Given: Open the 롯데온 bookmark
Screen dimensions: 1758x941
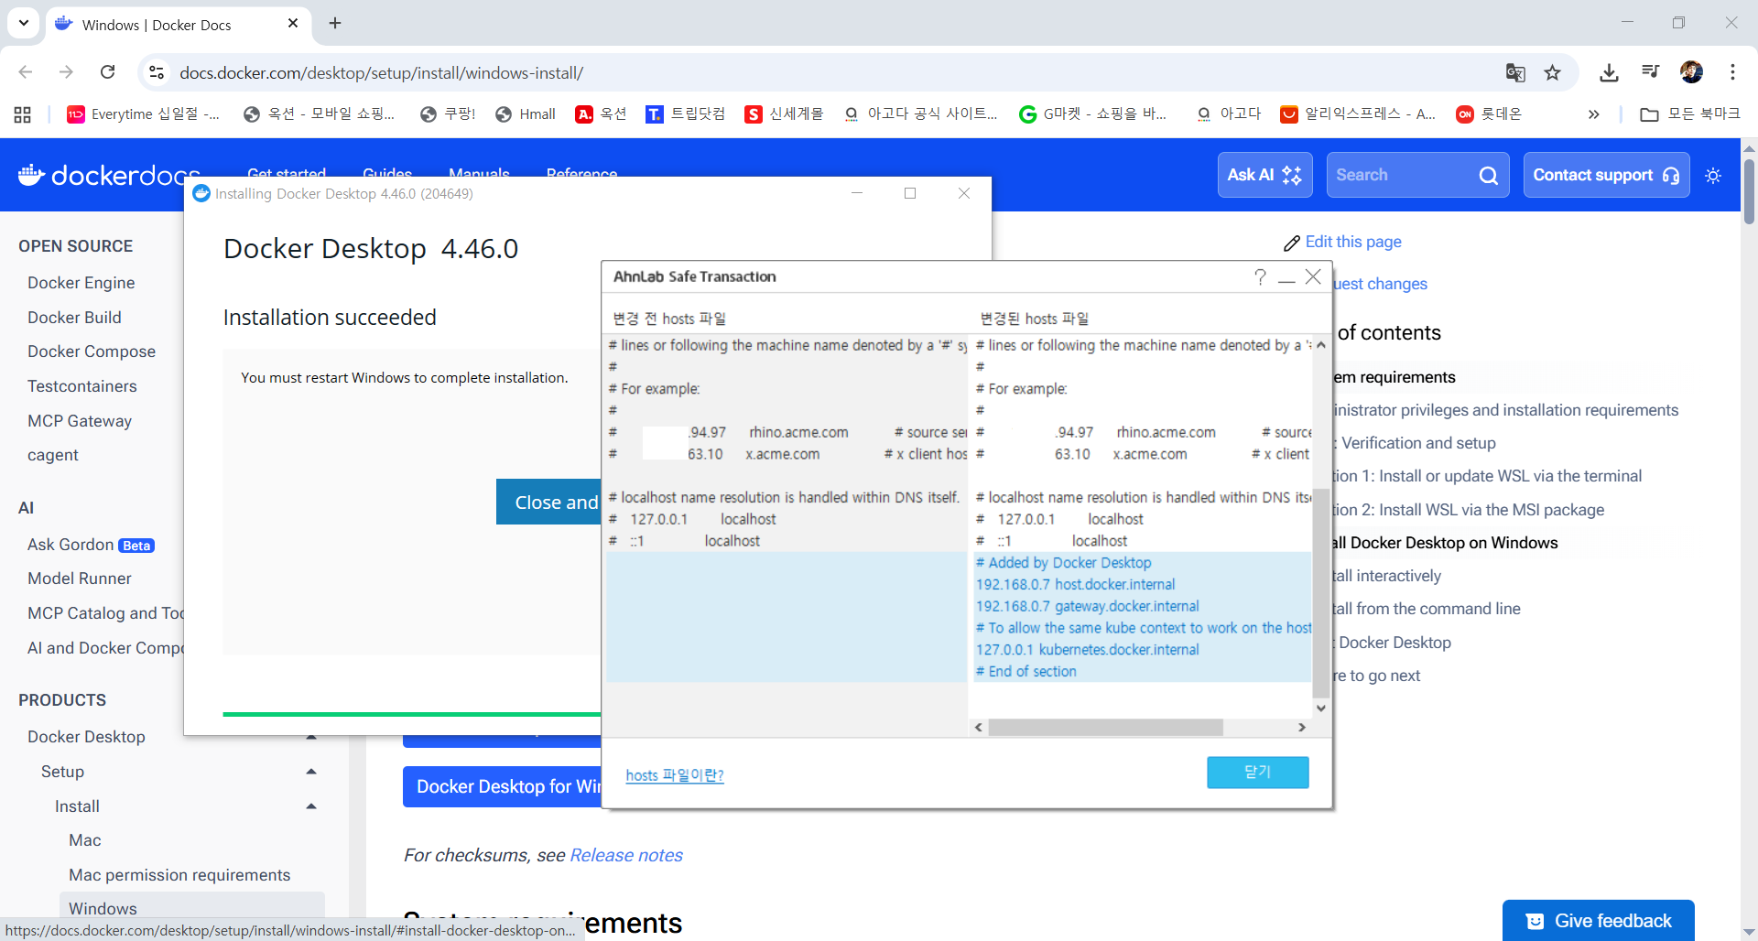Looking at the screenshot, I should (1489, 114).
